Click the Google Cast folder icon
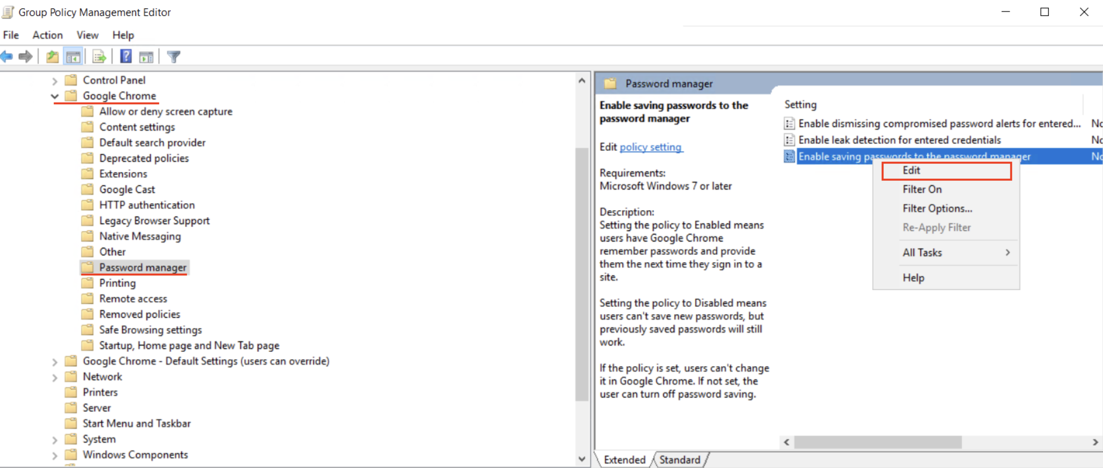Viewport: 1103px width, 468px height. click(87, 189)
